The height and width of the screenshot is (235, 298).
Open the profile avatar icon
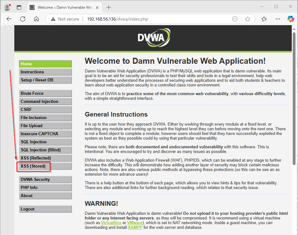click(7, 7)
